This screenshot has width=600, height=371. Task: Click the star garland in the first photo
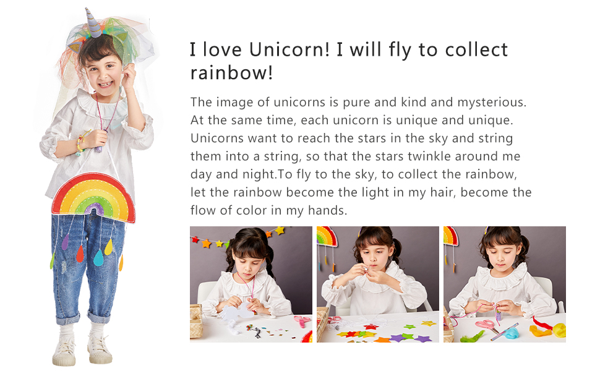point(238,237)
